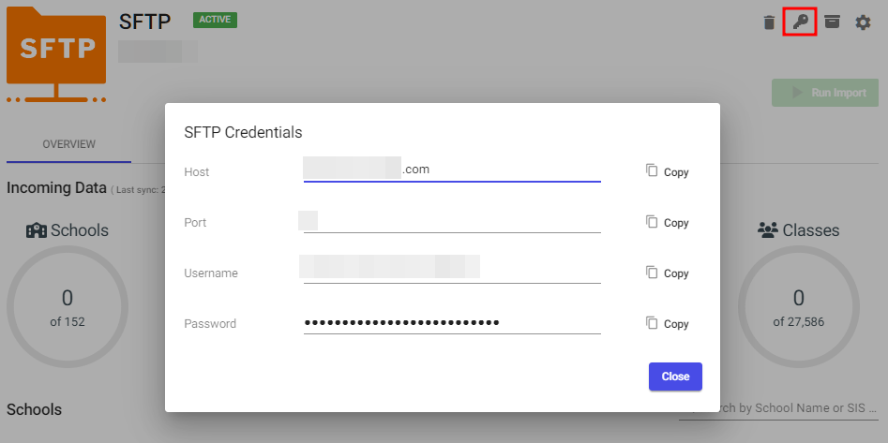Copy the Port value

667,222
